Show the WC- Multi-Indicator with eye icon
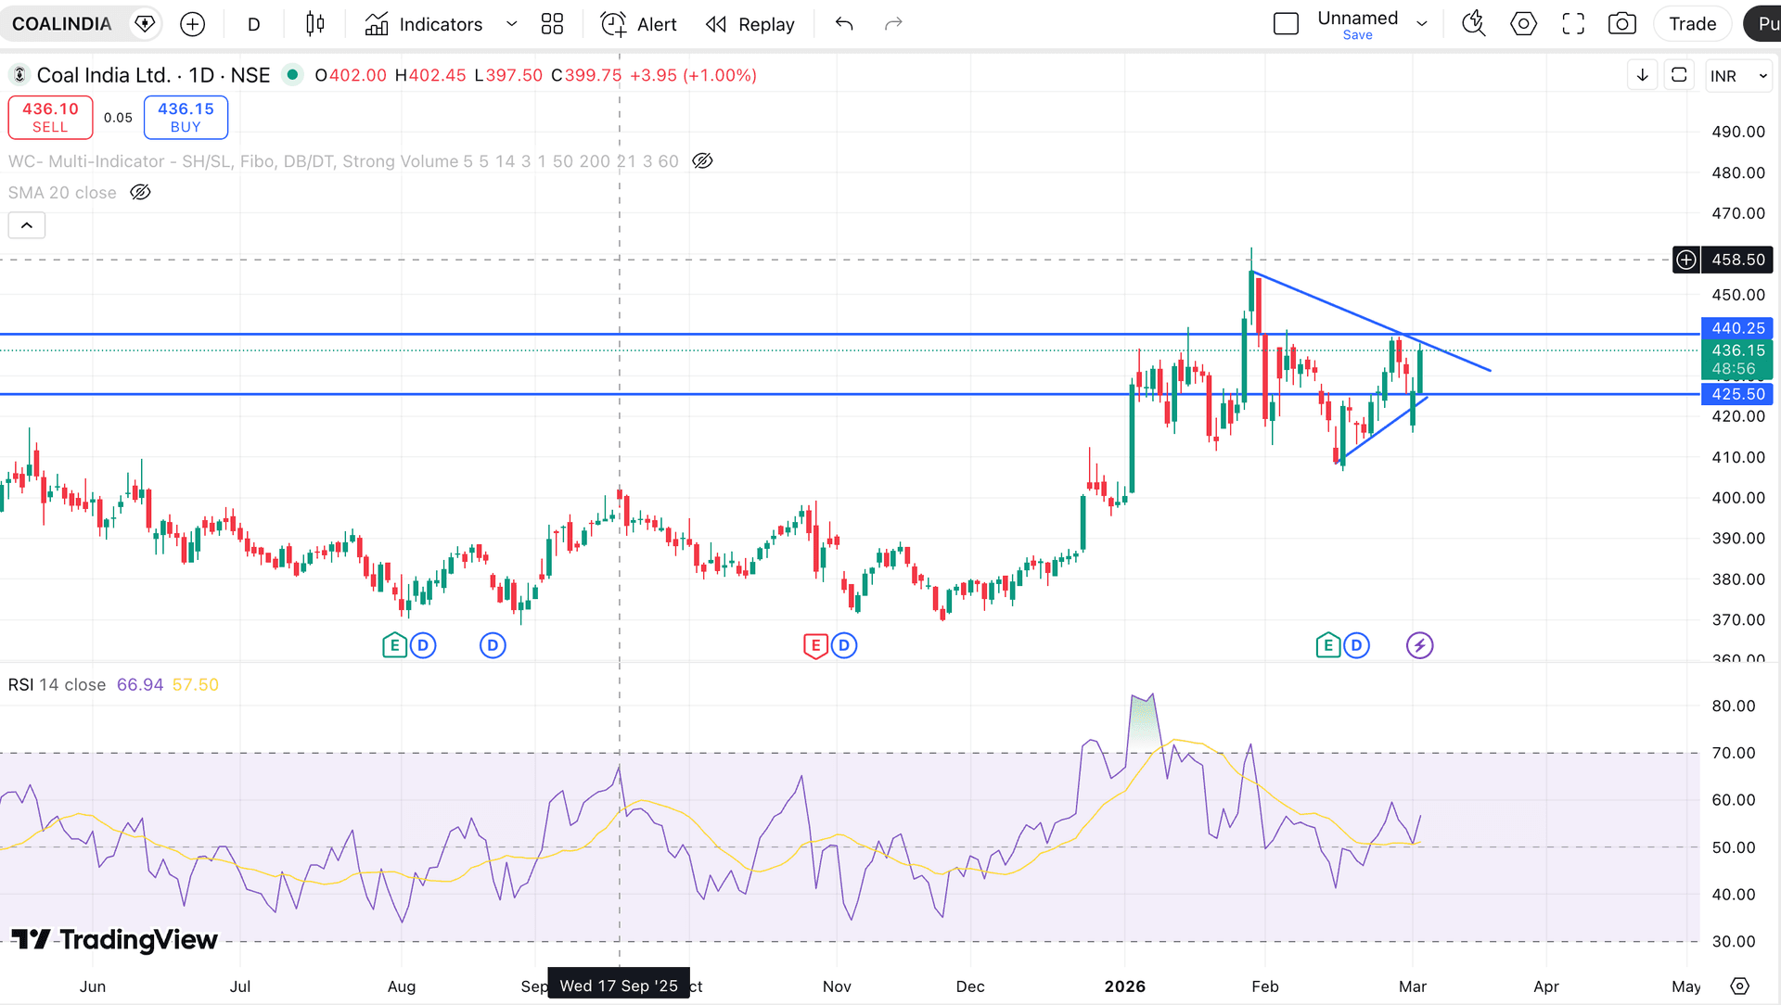The width and height of the screenshot is (1781, 1005). [x=703, y=161]
